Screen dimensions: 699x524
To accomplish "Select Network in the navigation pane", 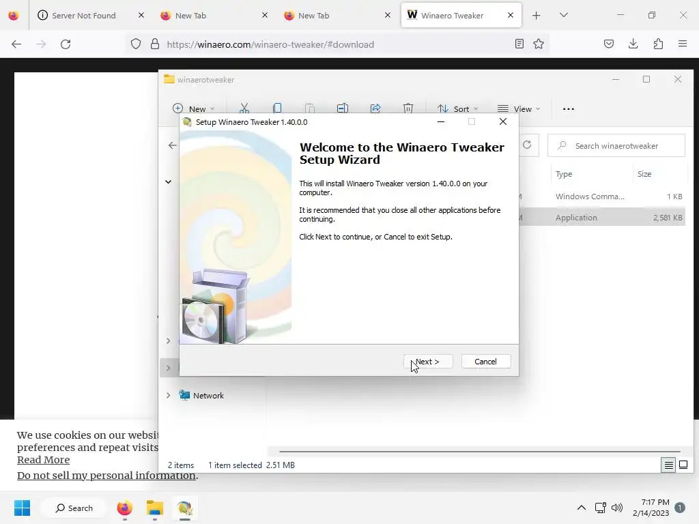I will tap(208, 395).
